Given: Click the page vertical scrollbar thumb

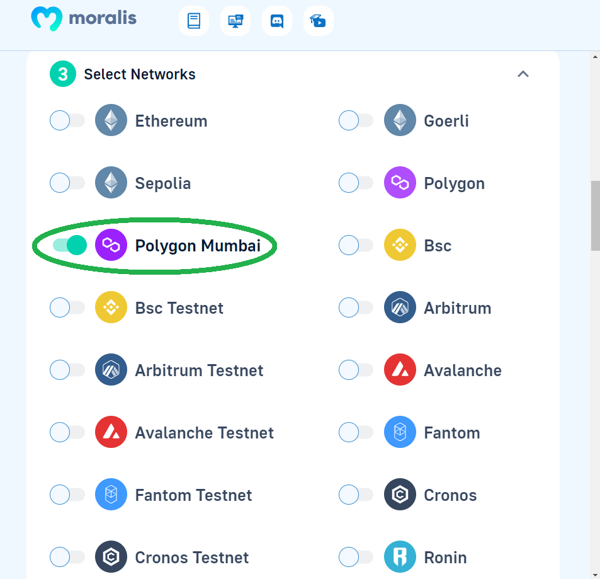Looking at the screenshot, I should [596, 215].
